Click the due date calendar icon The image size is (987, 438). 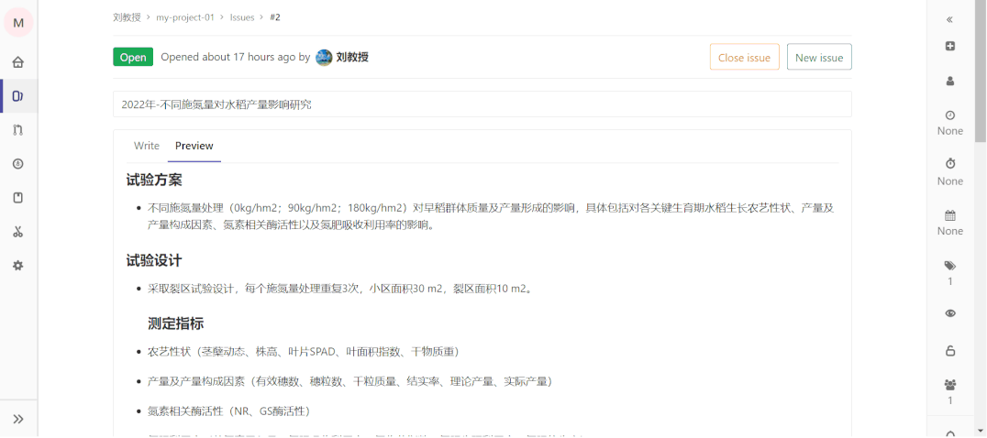(950, 215)
